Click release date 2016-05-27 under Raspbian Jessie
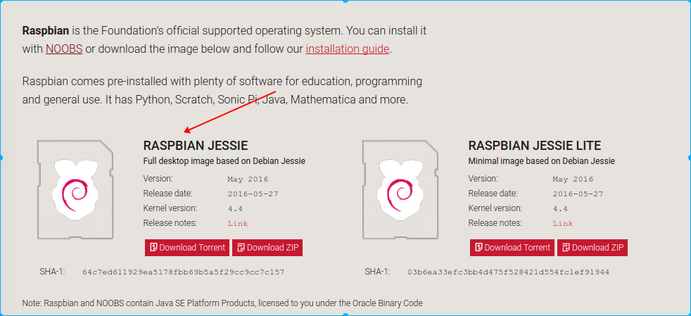 pyautogui.click(x=253, y=194)
